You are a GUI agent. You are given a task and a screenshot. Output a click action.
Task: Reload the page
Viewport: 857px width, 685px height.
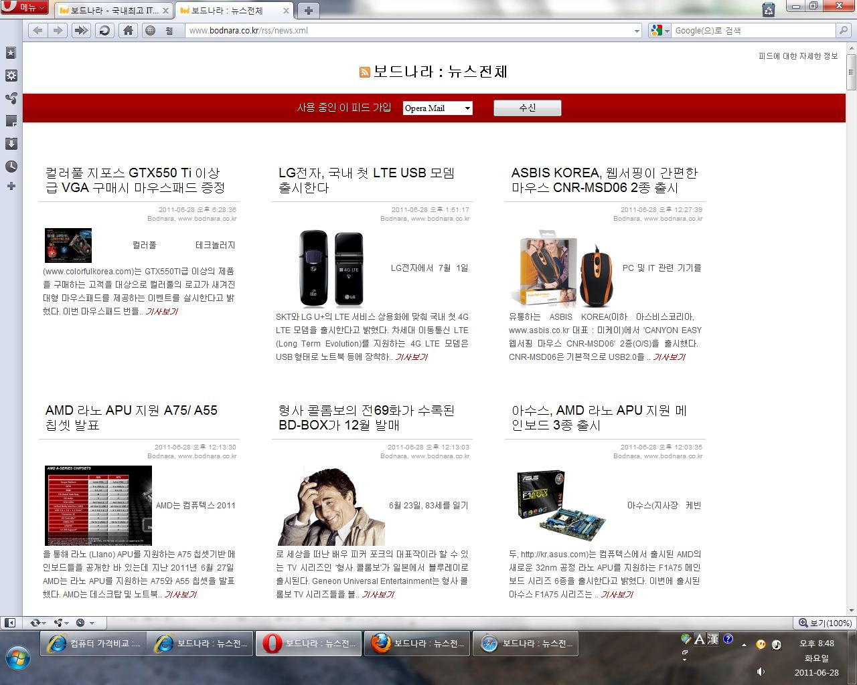point(104,30)
